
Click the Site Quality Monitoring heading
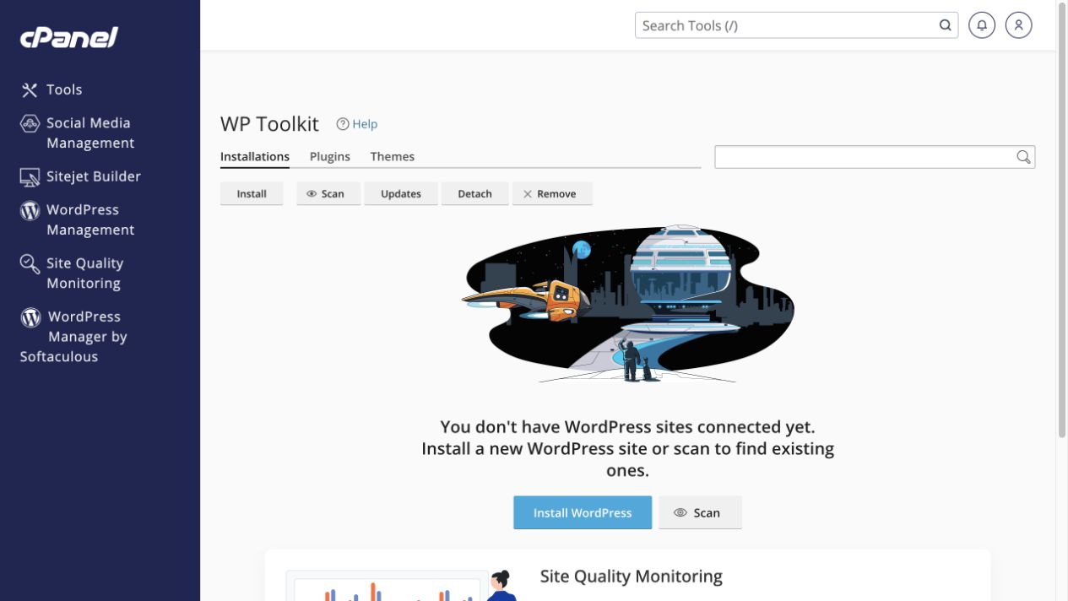[632, 577]
